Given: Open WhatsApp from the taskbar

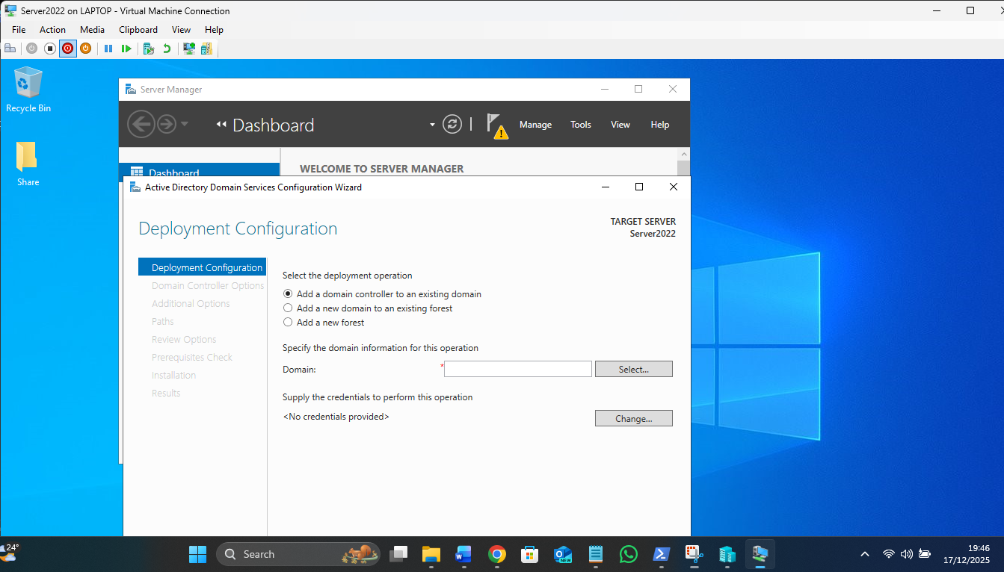Looking at the screenshot, I should click(x=629, y=554).
